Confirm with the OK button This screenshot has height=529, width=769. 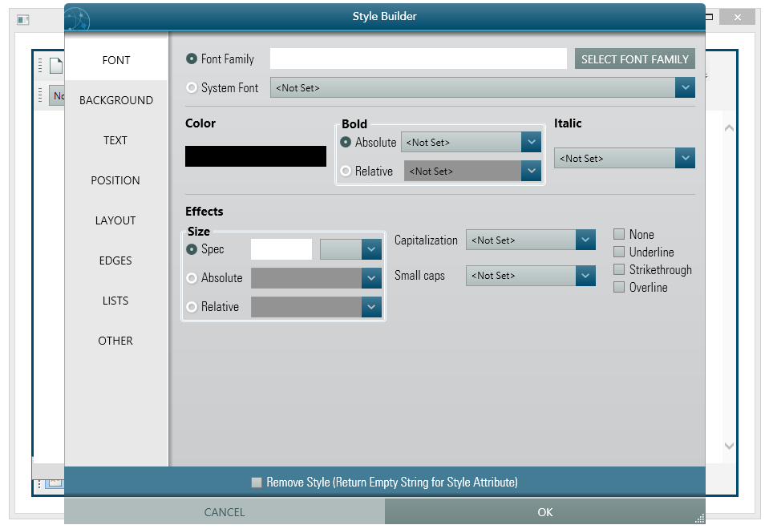(x=545, y=512)
